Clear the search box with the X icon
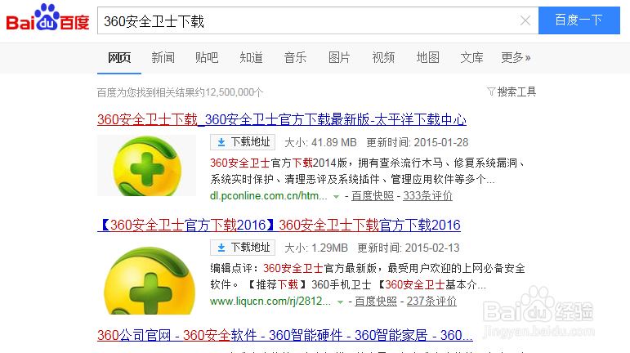This screenshot has height=353, width=630. coord(525,20)
